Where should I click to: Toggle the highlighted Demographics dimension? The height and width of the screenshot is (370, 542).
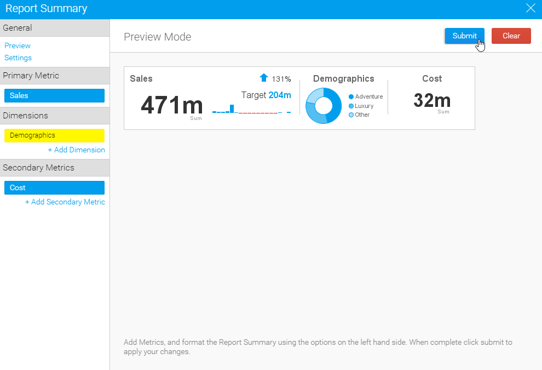[x=54, y=135]
